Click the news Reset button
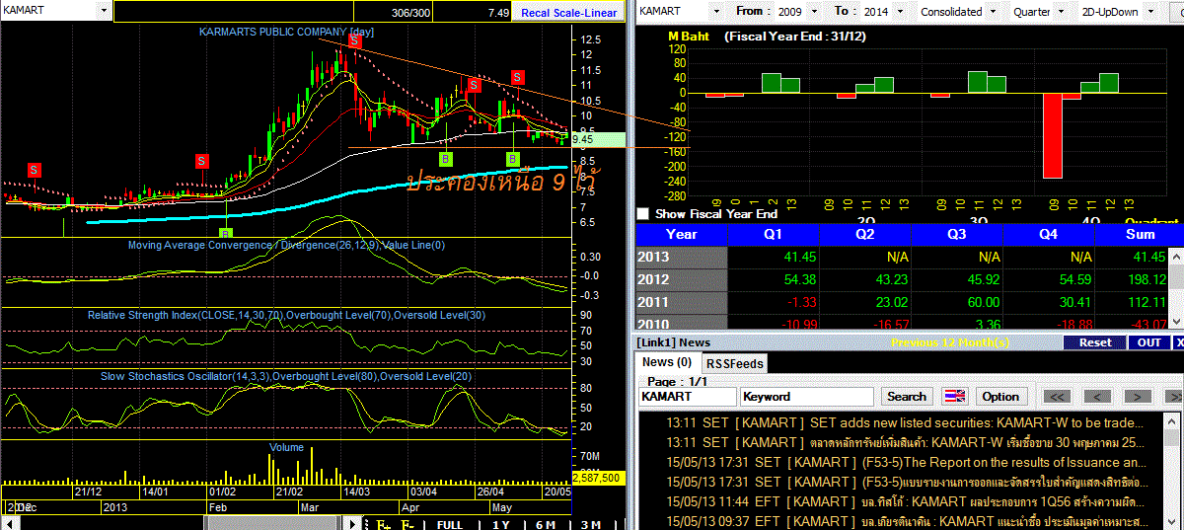 pyautogui.click(x=1094, y=342)
